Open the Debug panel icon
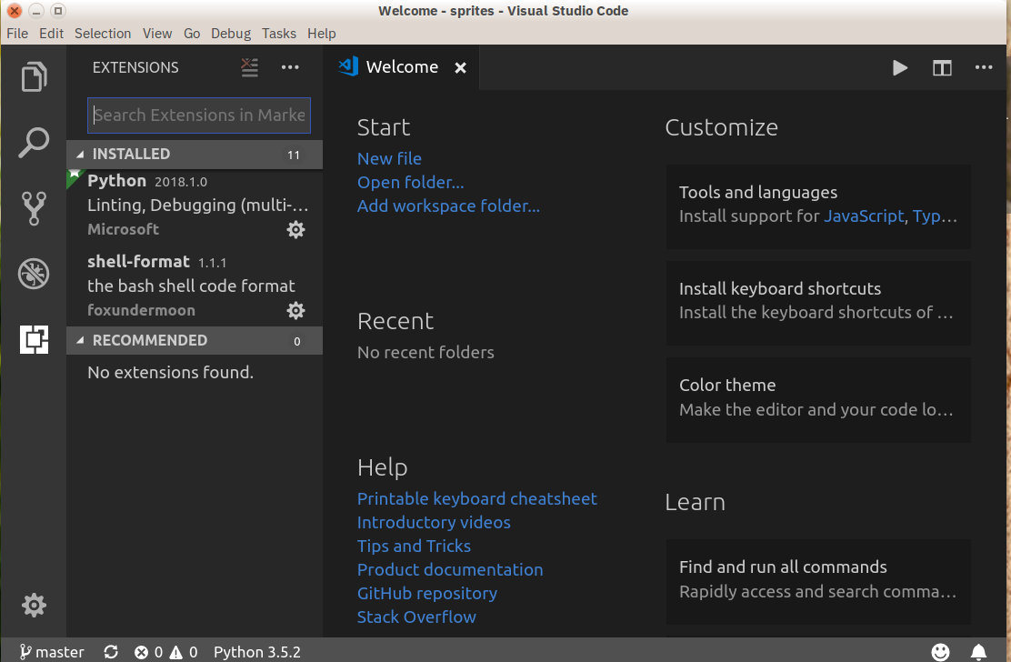The height and width of the screenshot is (662, 1011). 34,273
